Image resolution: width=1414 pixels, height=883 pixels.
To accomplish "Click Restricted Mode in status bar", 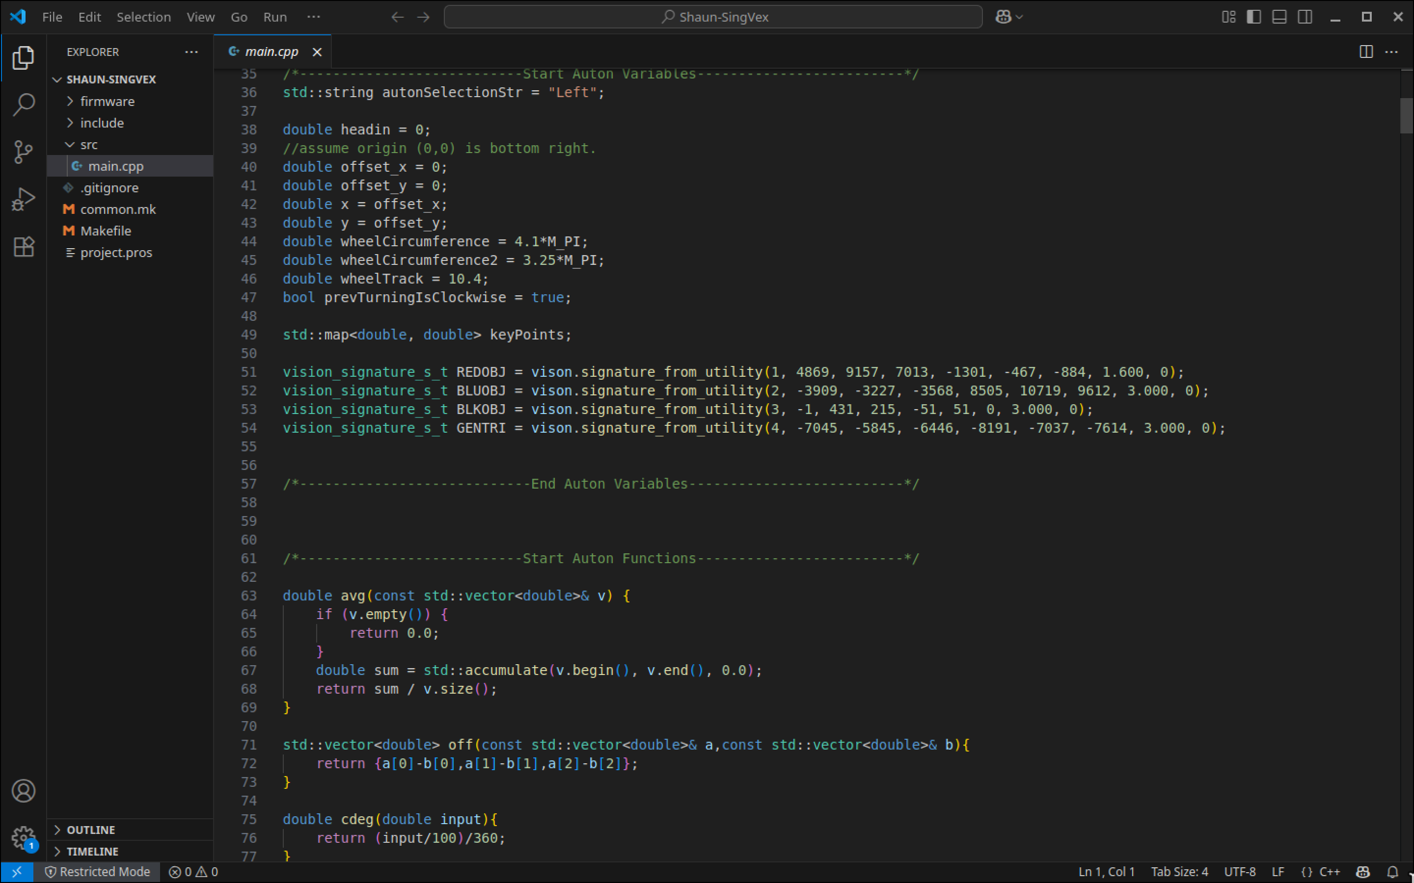I will (98, 872).
